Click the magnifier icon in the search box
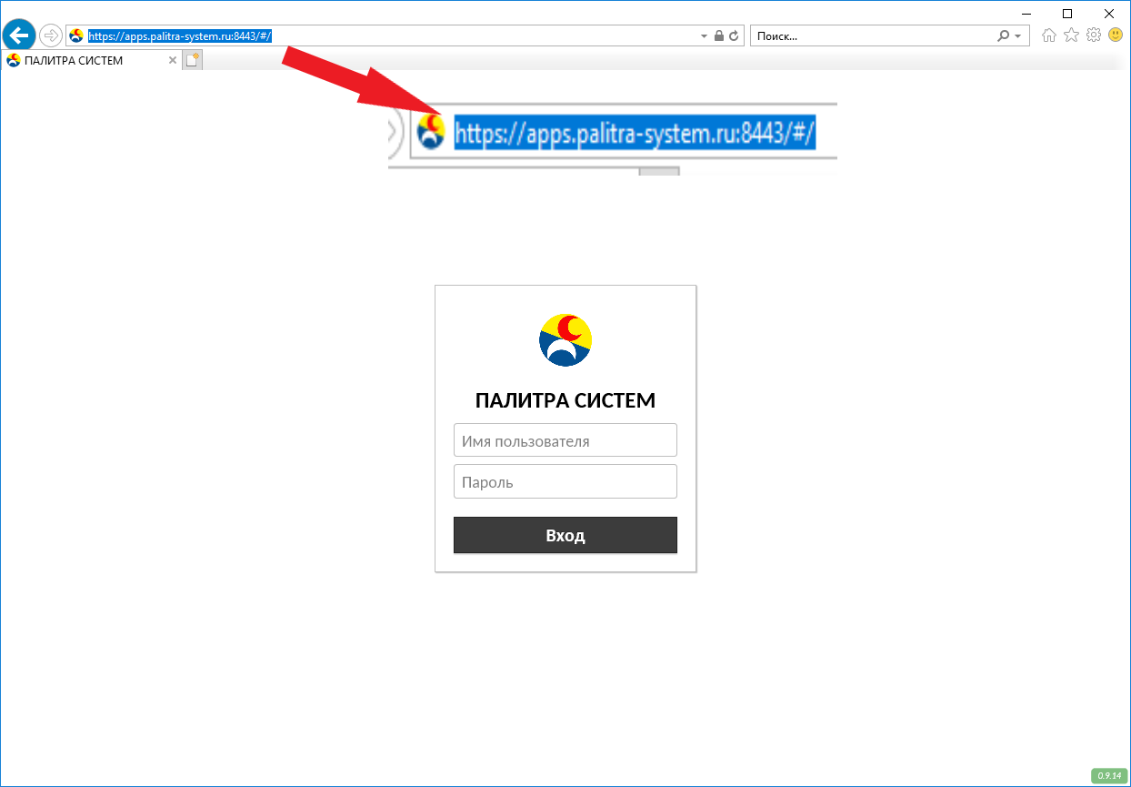 coord(1003,35)
